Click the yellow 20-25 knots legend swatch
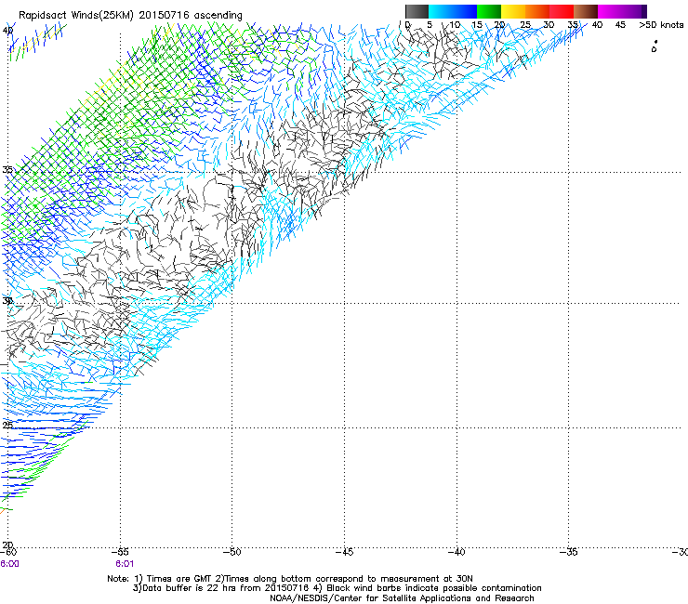Image resolution: width=688 pixels, height=604 pixels. (513, 11)
